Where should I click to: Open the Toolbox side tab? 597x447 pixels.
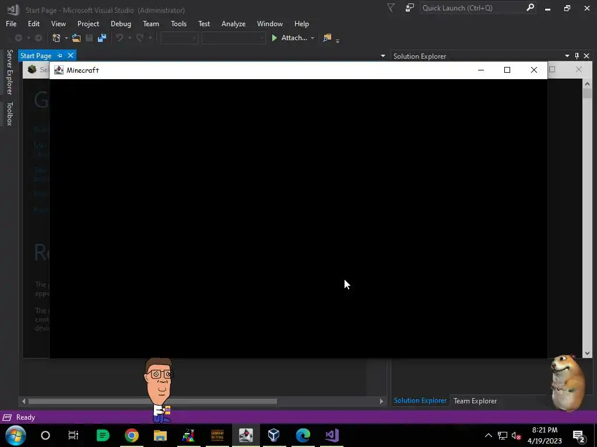click(x=9, y=113)
